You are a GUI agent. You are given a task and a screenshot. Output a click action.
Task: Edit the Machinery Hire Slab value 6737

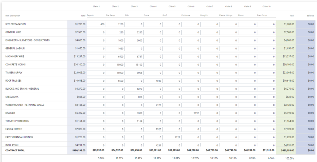(134, 57)
